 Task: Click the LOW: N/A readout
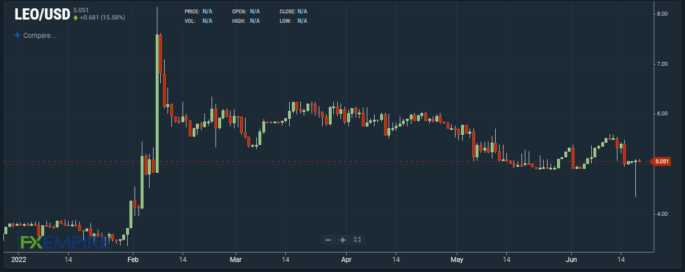tap(294, 21)
